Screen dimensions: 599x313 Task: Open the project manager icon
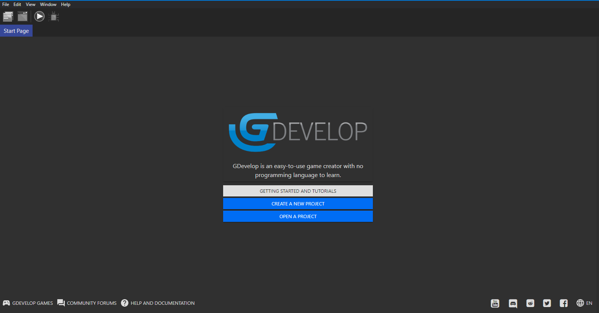pyautogui.click(x=8, y=16)
